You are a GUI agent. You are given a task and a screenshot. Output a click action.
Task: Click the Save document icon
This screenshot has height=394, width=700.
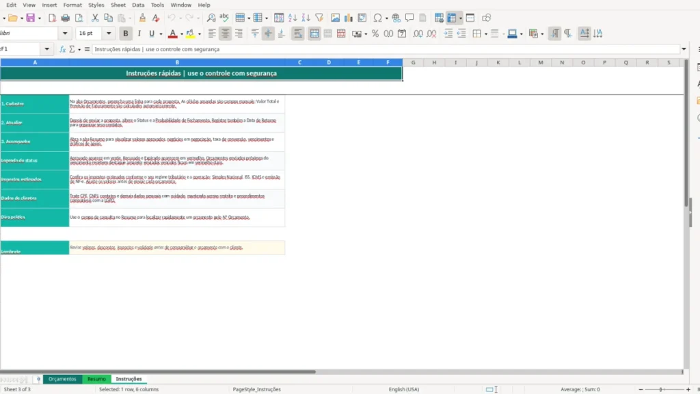pyautogui.click(x=30, y=18)
